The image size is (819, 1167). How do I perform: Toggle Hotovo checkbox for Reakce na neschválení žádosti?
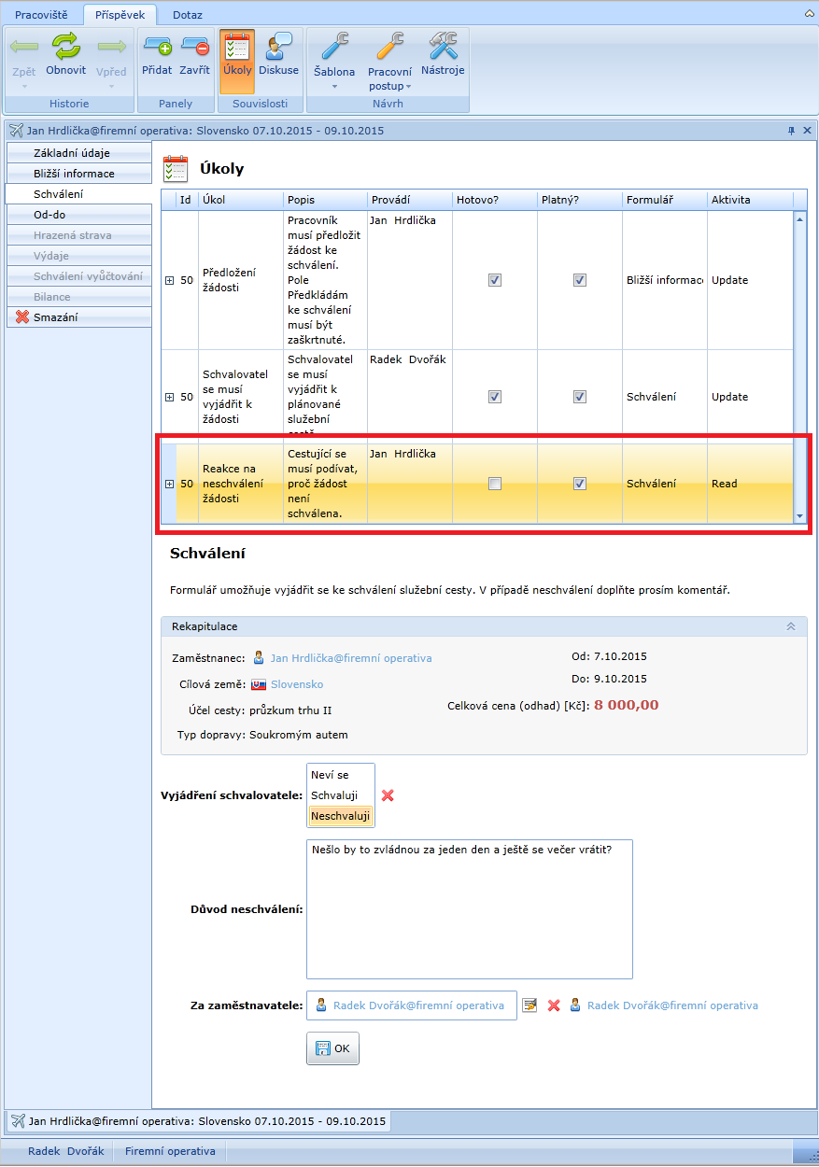pos(495,484)
